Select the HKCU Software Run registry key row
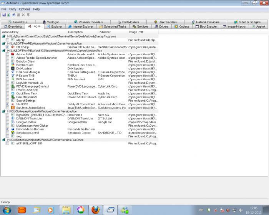Image resolution: width=269 pixels, height=215 pixels. (80, 111)
